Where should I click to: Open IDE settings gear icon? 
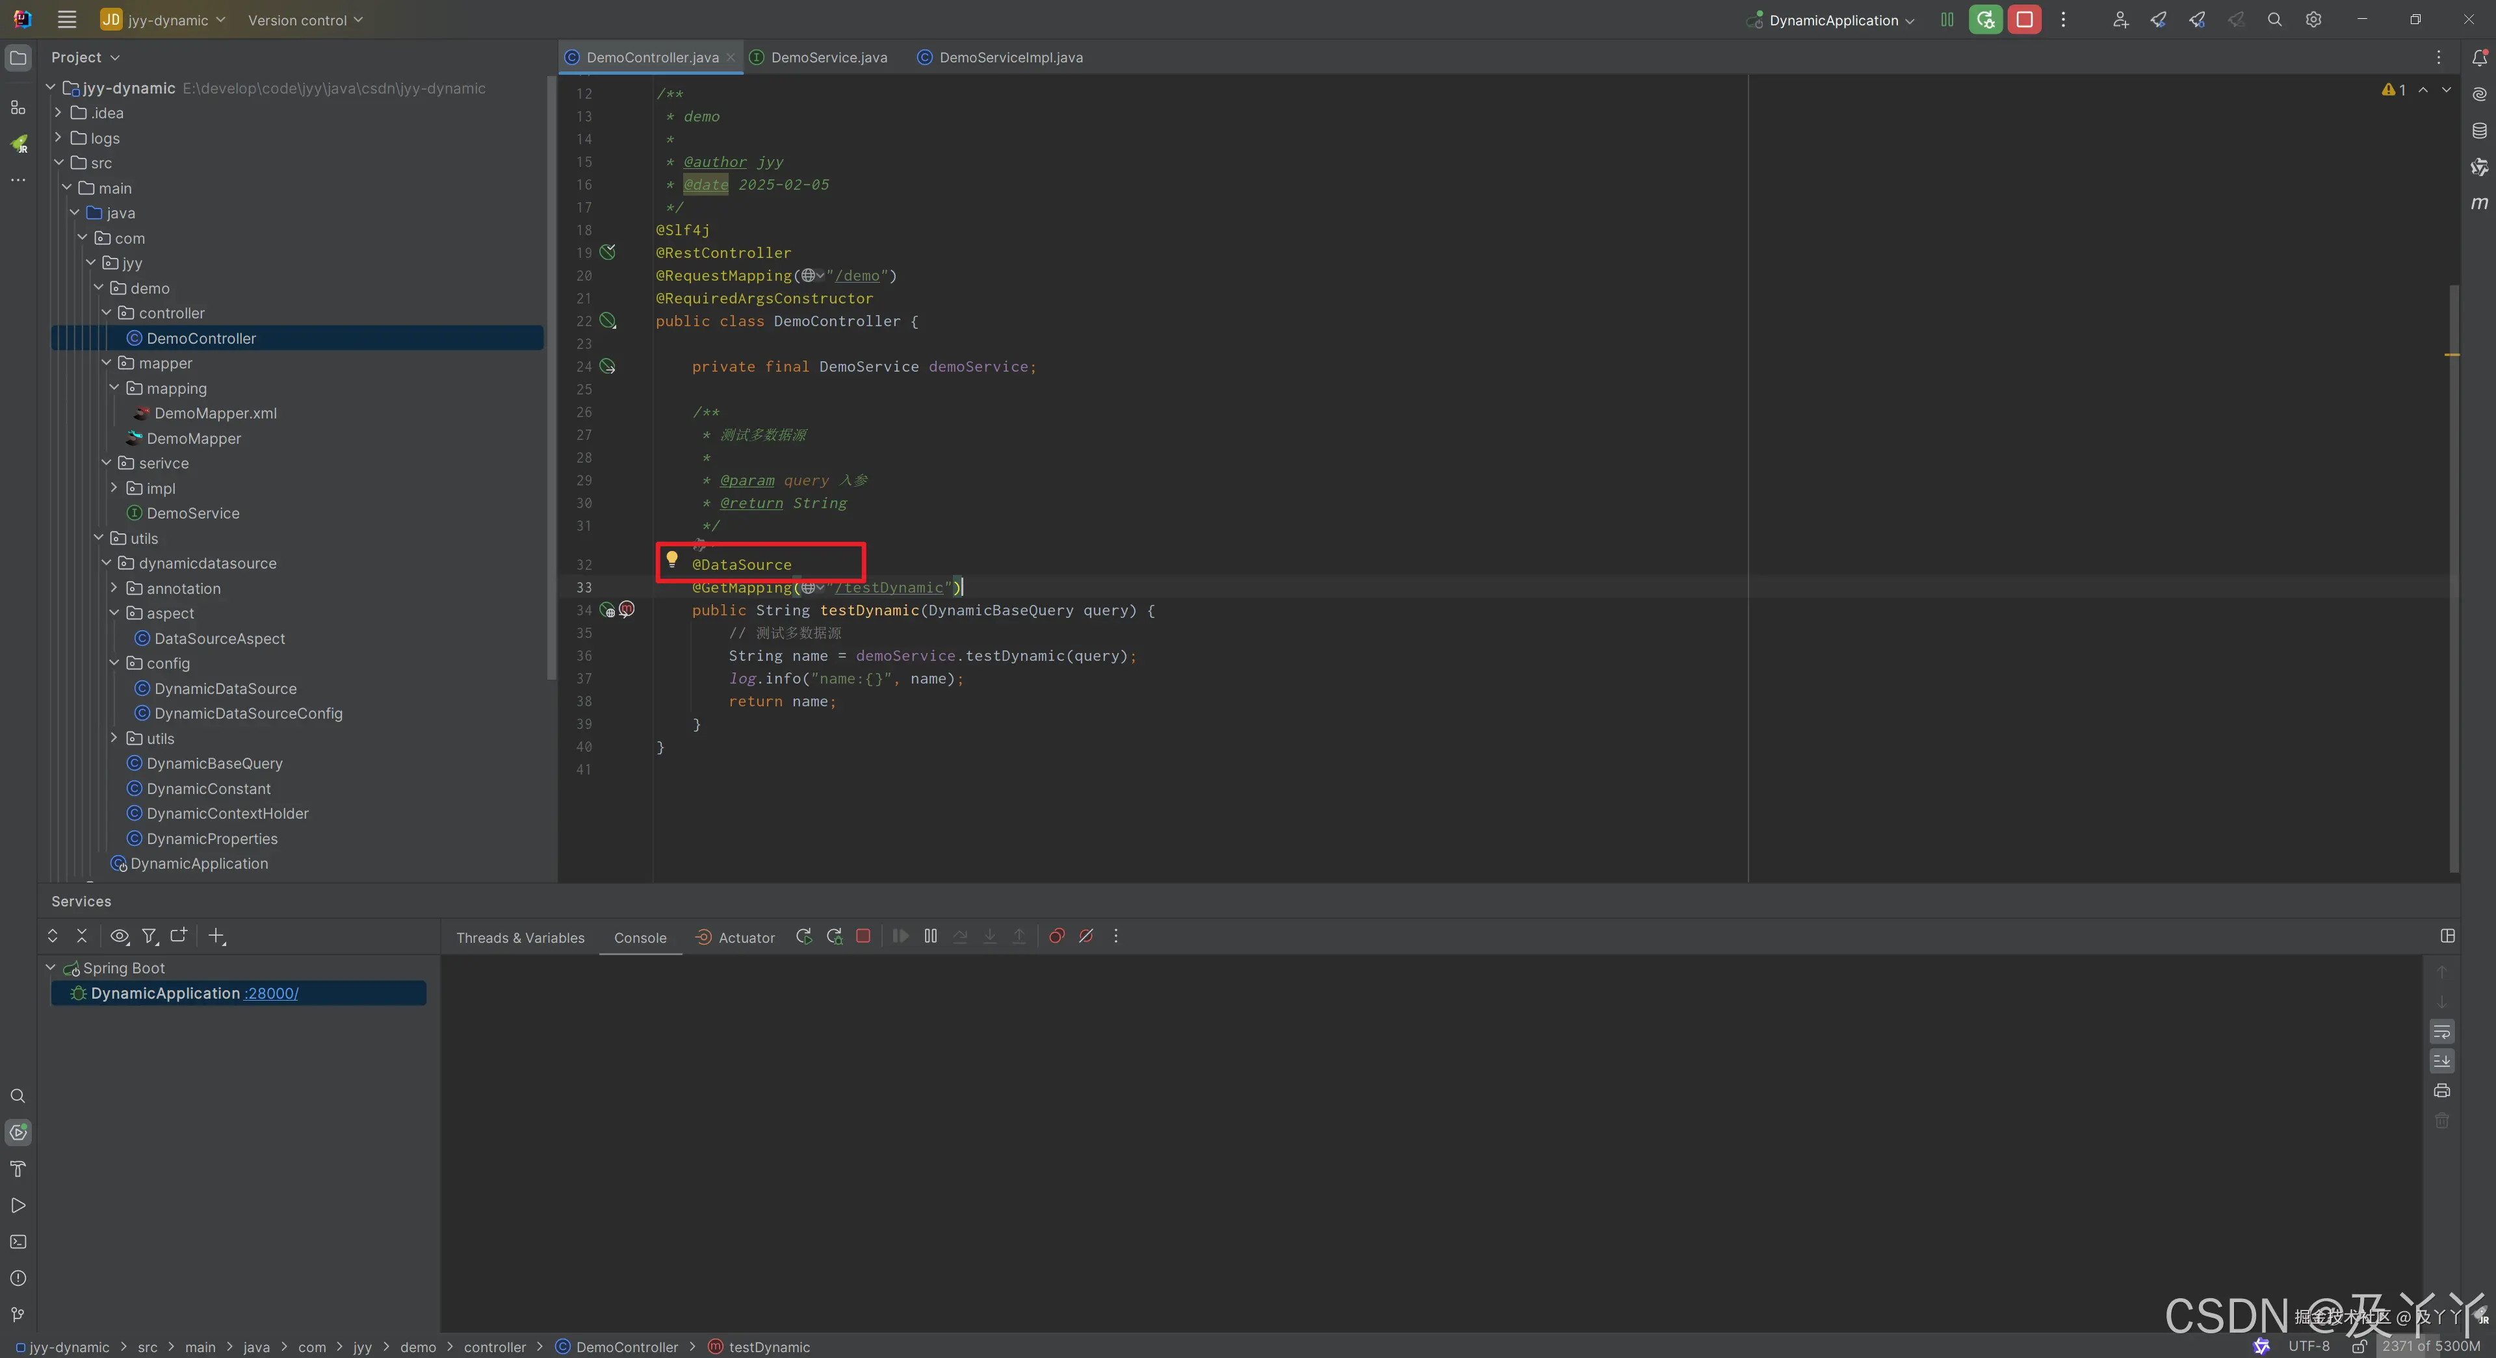coord(2313,19)
